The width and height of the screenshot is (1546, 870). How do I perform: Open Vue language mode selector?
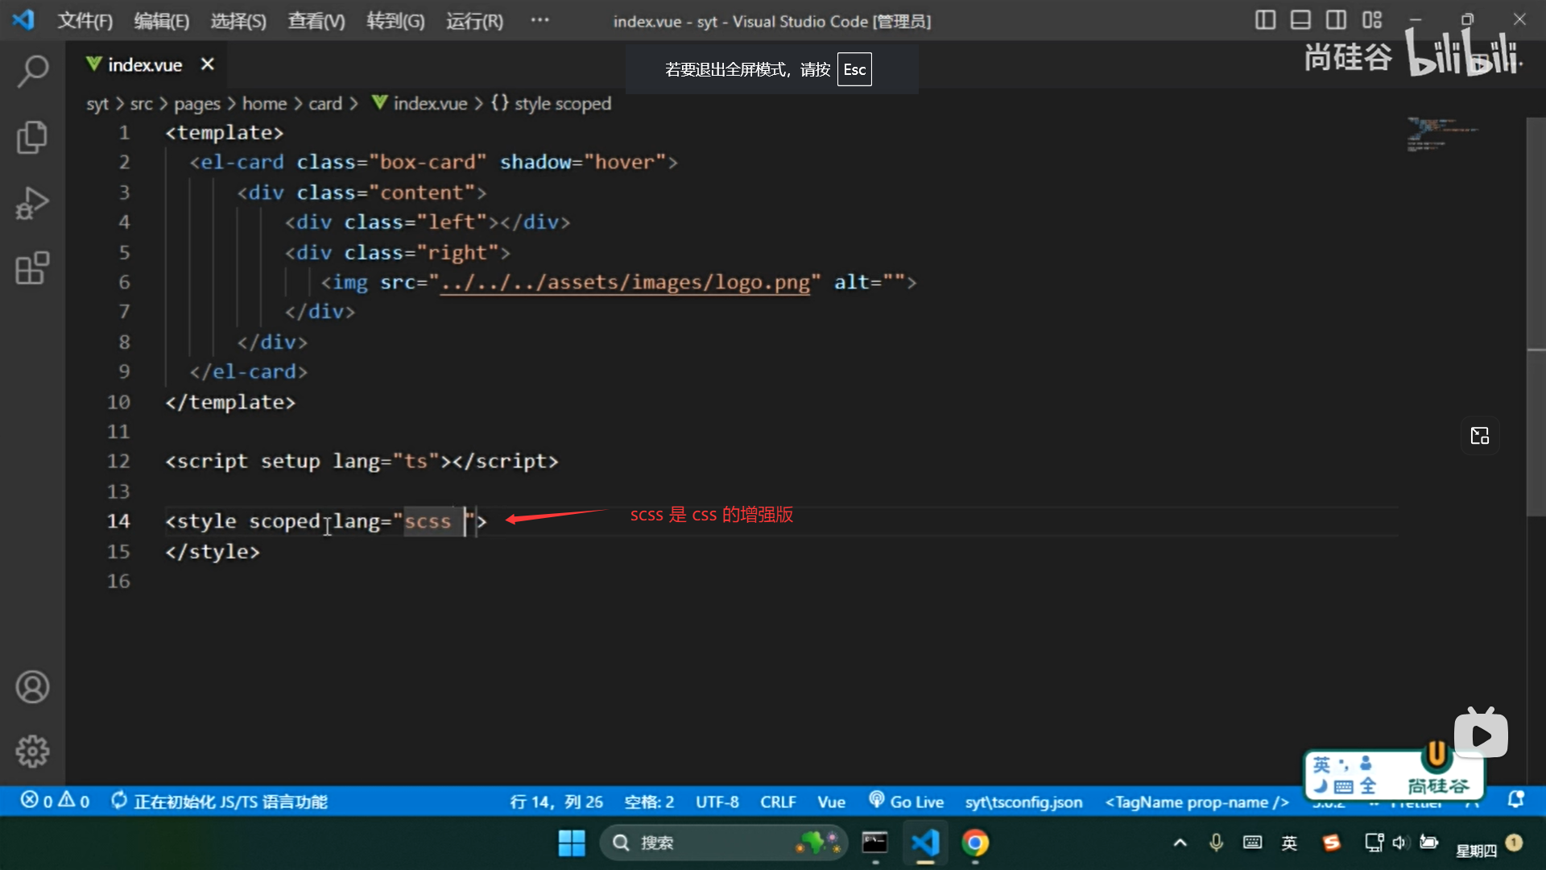[831, 802]
